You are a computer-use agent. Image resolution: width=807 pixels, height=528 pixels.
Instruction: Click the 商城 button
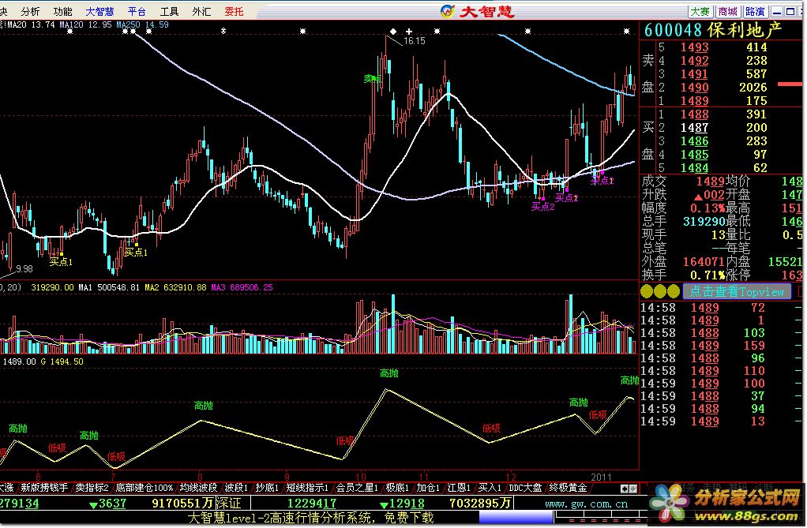coord(728,11)
